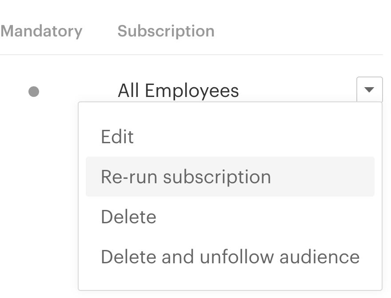Click the circle icon under Mandatory
Screen dimensions: 391x298
[34, 92]
